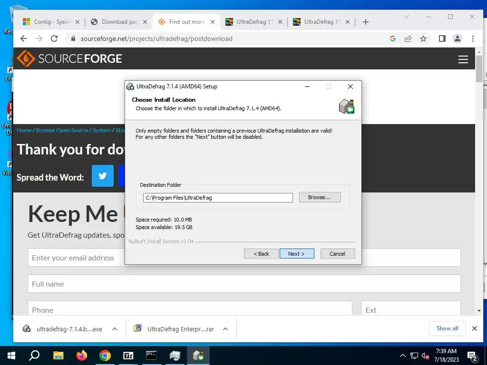
Task: Click the address bar URL
Action: coord(156,38)
